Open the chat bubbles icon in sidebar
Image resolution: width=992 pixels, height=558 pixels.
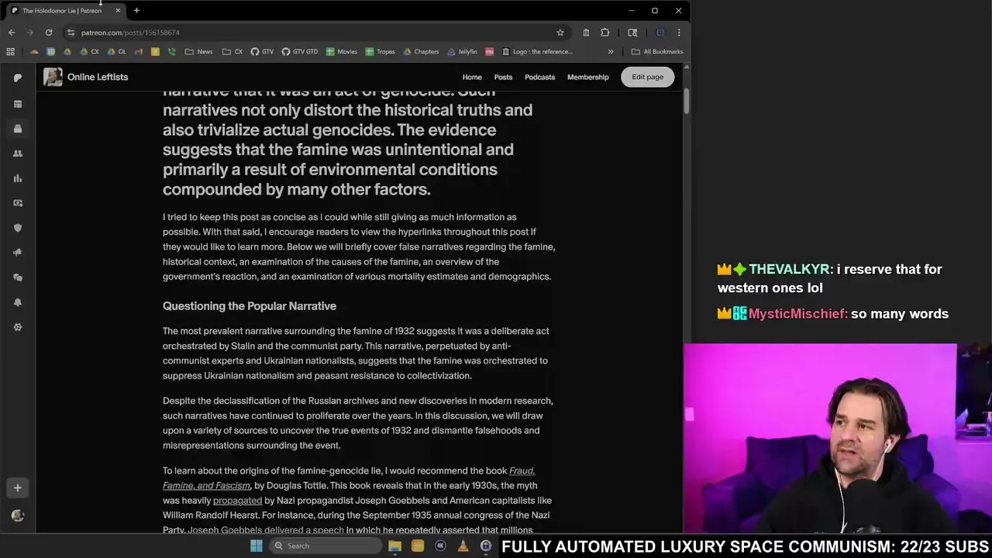18,277
